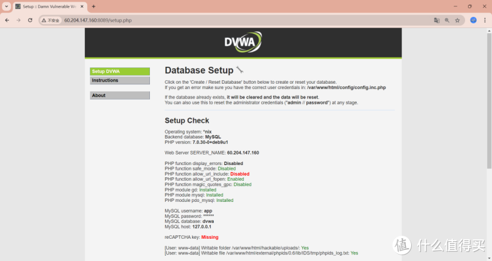Click the wrench icon beside Database Setup
The width and height of the screenshot is (492, 261).
coord(240,70)
